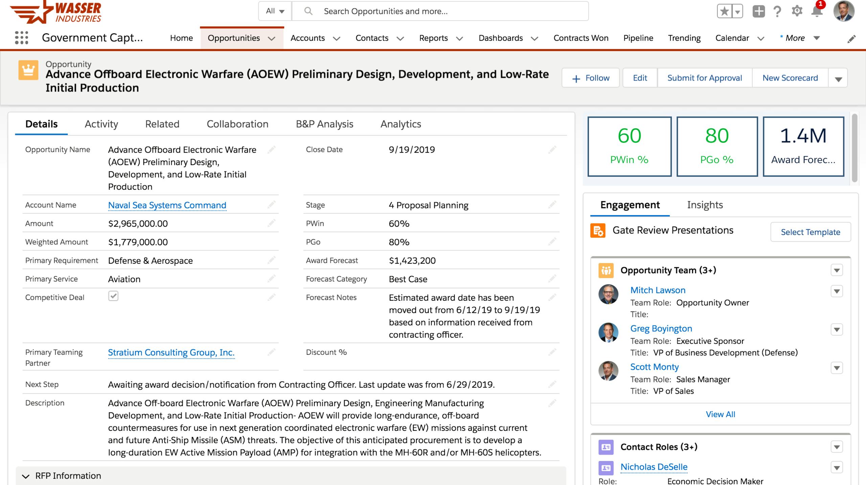Open Opportunity Team card actions dropdown
The image size is (866, 485).
pyautogui.click(x=837, y=270)
